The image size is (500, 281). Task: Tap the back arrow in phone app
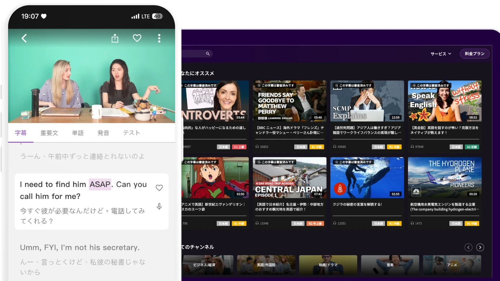pos(24,38)
